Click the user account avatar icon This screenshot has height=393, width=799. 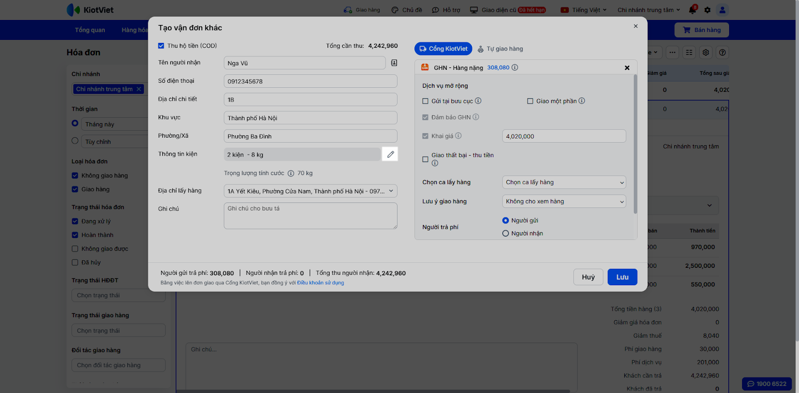click(722, 10)
